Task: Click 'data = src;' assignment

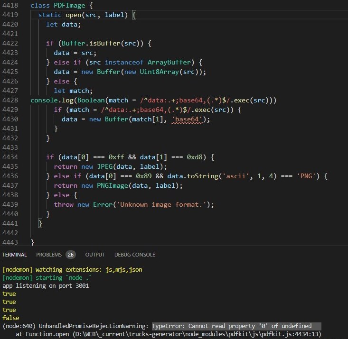Action: pos(75,53)
